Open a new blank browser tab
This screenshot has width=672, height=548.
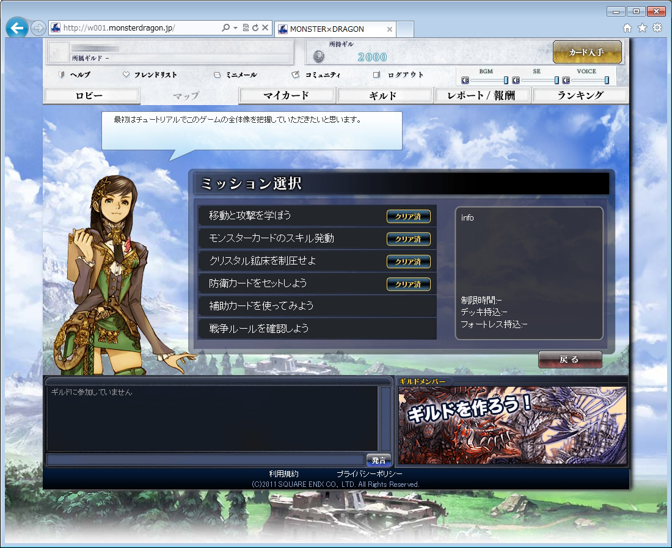tap(404, 29)
